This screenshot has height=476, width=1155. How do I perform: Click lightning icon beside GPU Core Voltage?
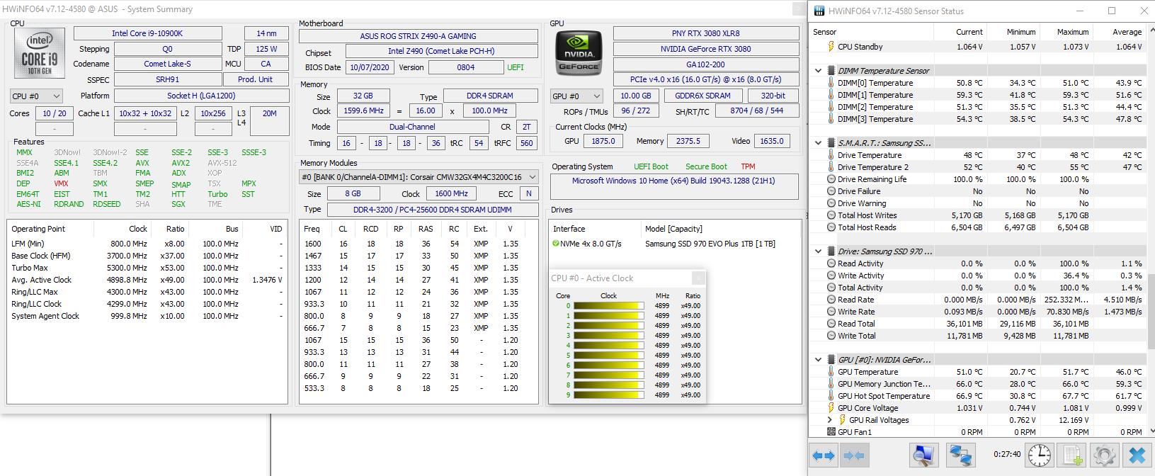click(x=831, y=408)
